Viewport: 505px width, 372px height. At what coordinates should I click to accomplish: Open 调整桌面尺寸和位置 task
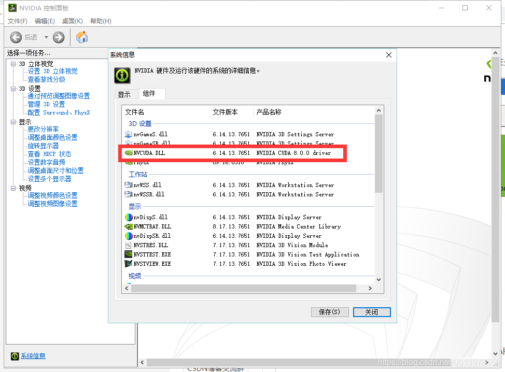[x=55, y=170]
